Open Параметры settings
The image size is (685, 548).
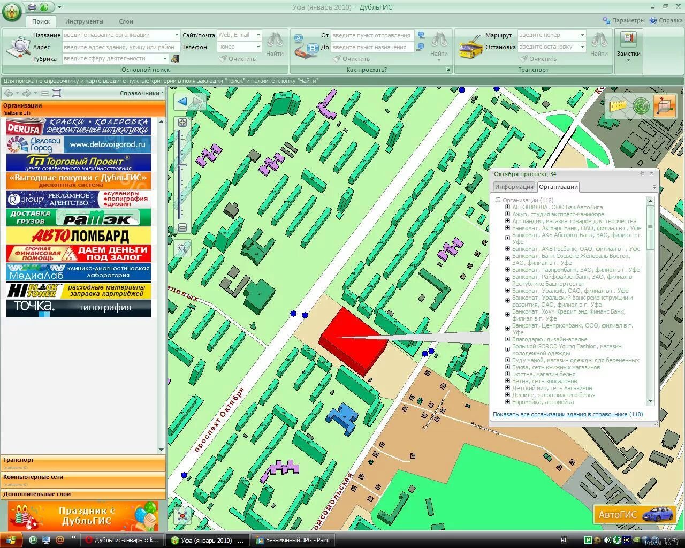(623, 20)
